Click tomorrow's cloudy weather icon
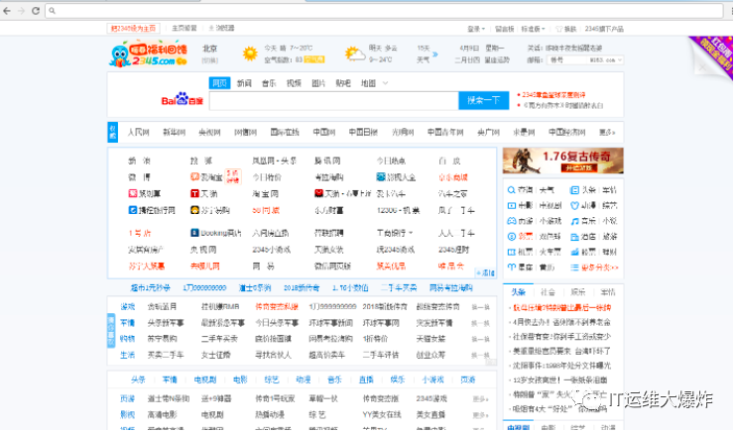 point(355,54)
